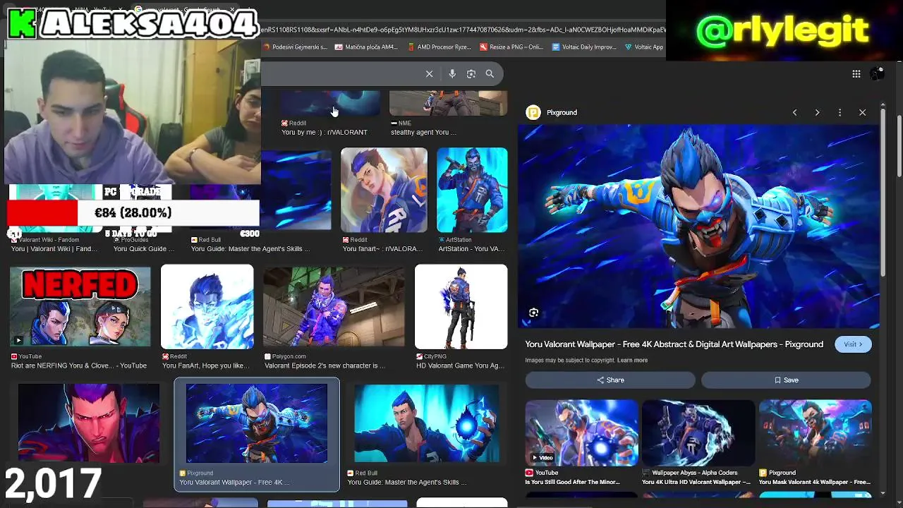
Task: Click 'Yoru | Valorant Wiki | Fandom' caption
Action: click(x=54, y=248)
